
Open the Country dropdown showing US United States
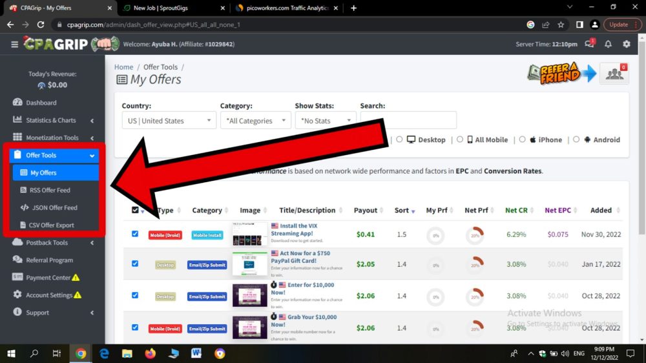(x=169, y=120)
